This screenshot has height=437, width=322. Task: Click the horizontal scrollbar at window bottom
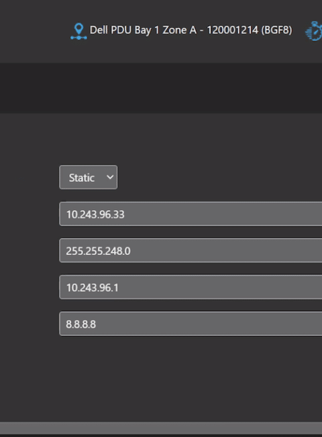pyautogui.click(x=161, y=428)
